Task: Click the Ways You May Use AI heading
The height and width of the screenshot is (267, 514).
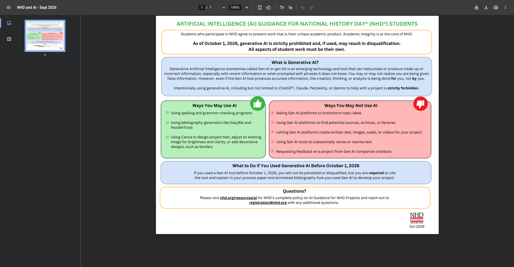Action: pyautogui.click(x=215, y=106)
